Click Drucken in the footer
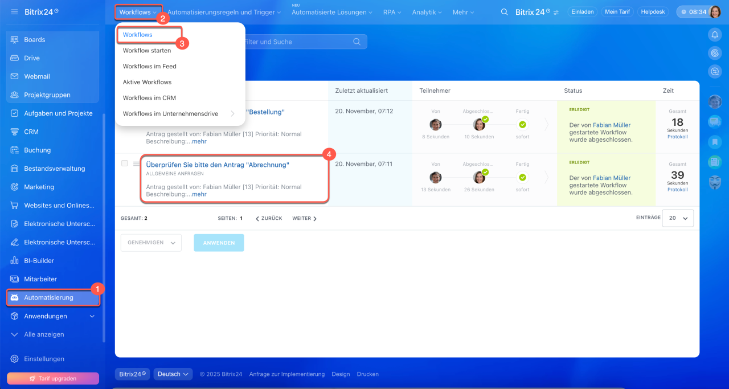 pos(368,374)
